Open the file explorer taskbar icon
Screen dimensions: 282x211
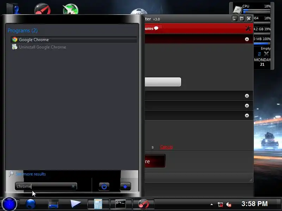53,204
